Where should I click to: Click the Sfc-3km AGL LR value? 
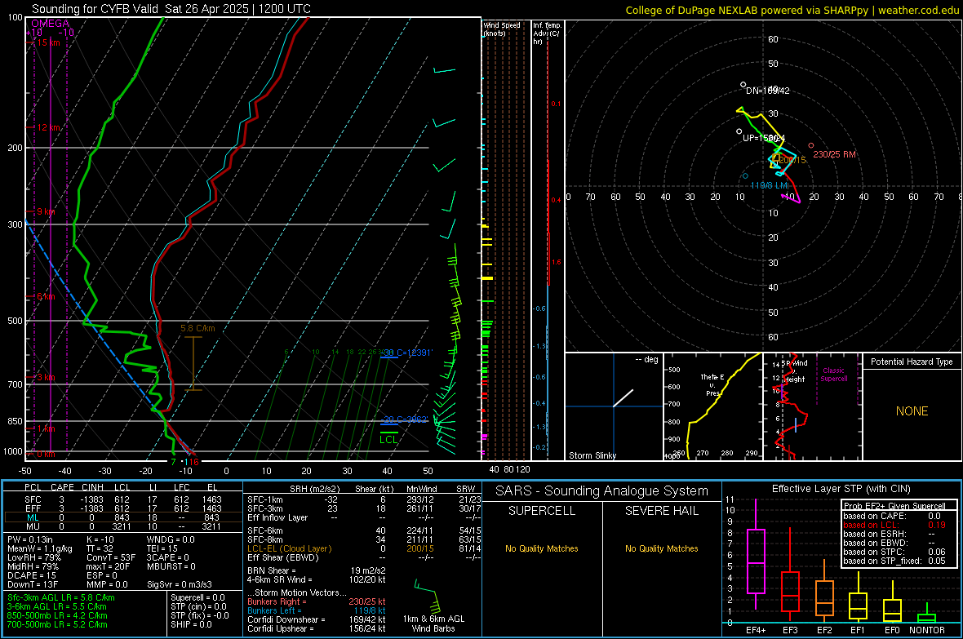click(61, 597)
